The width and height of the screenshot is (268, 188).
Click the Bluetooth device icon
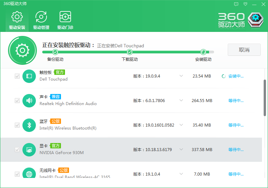click(29, 125)
